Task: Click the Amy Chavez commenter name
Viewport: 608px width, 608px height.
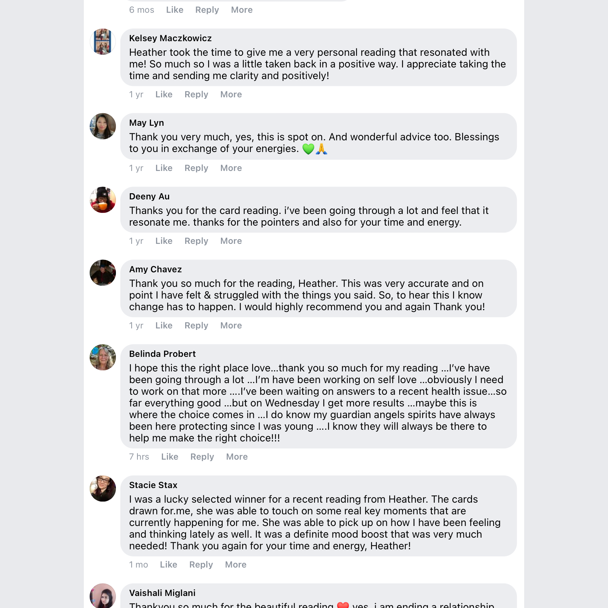Action: point(155,269)
